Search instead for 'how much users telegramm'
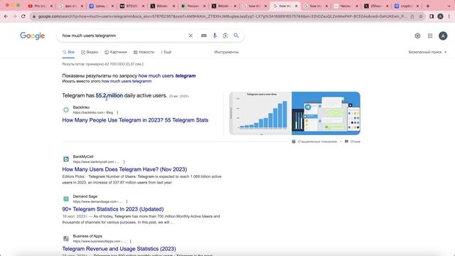This screenshot has width=455, height=256. pyautogui.click(x=127, y=81)
